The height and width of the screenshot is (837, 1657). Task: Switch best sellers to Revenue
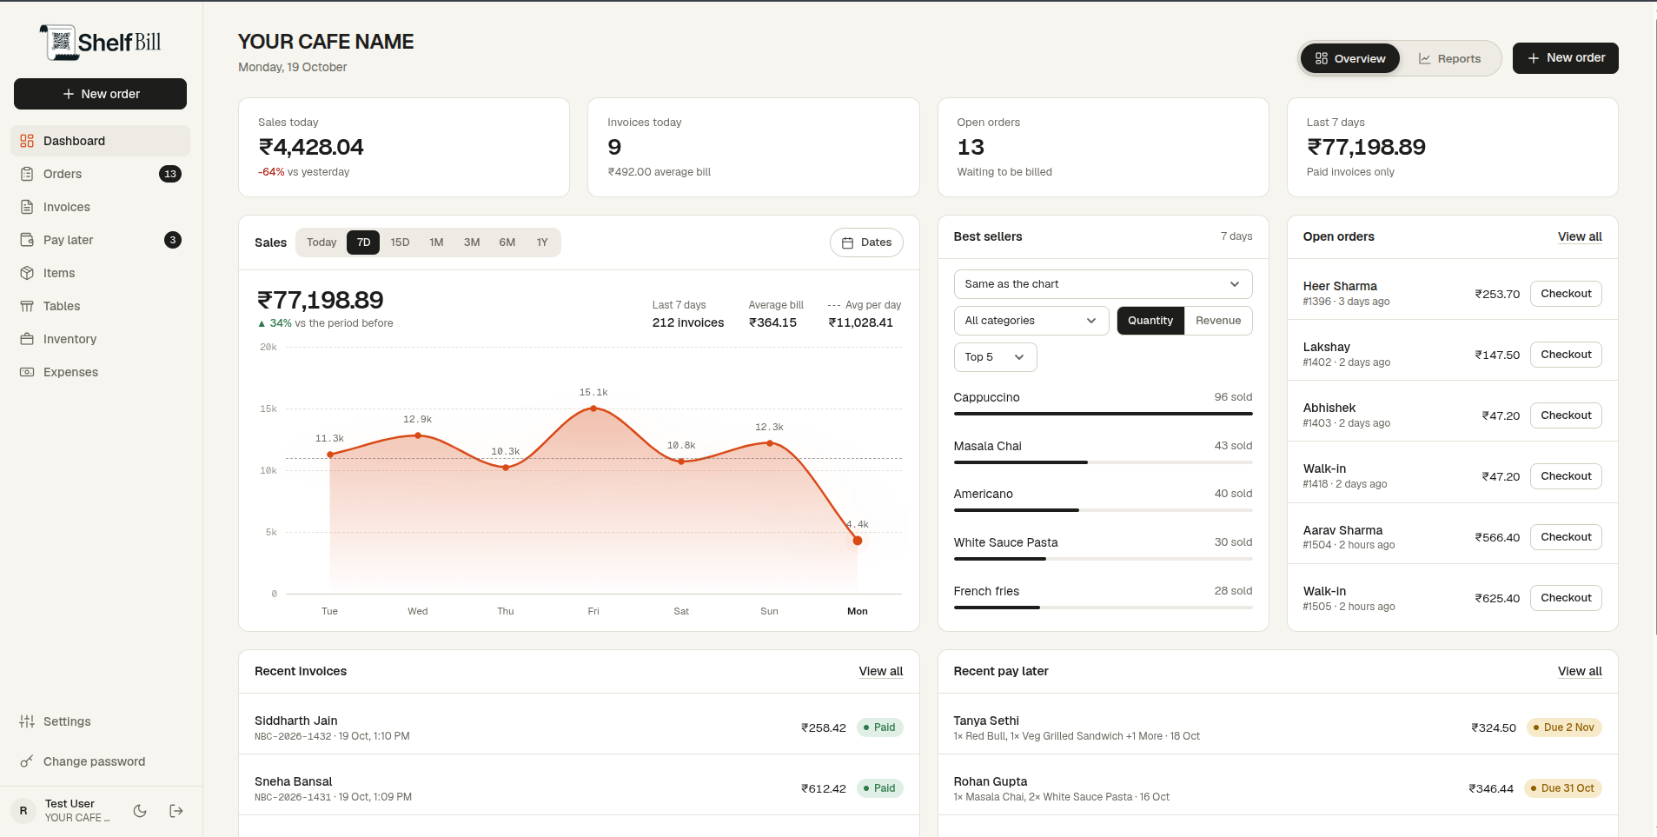tap(1218, 321)
